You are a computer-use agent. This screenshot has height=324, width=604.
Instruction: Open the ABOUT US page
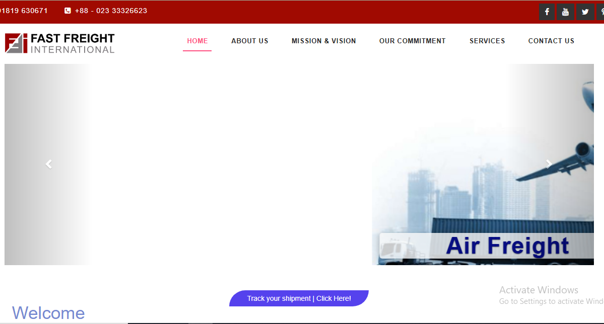click(x=250, y=41)
